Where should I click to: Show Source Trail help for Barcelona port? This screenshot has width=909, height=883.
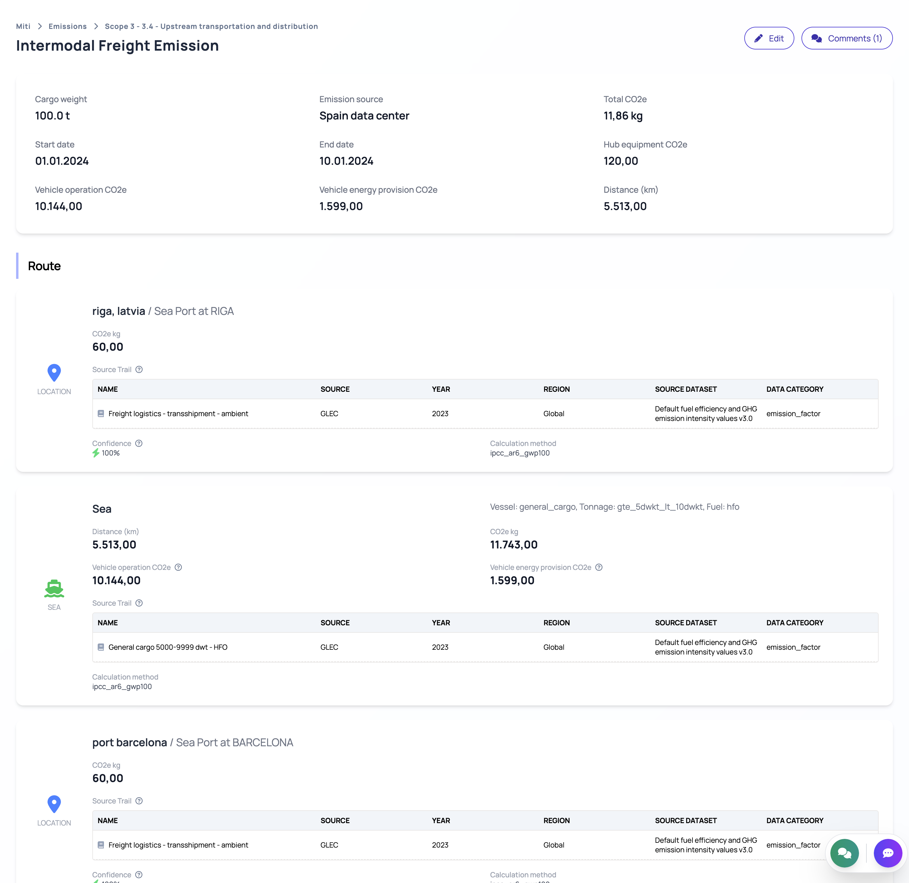point(139,801)
